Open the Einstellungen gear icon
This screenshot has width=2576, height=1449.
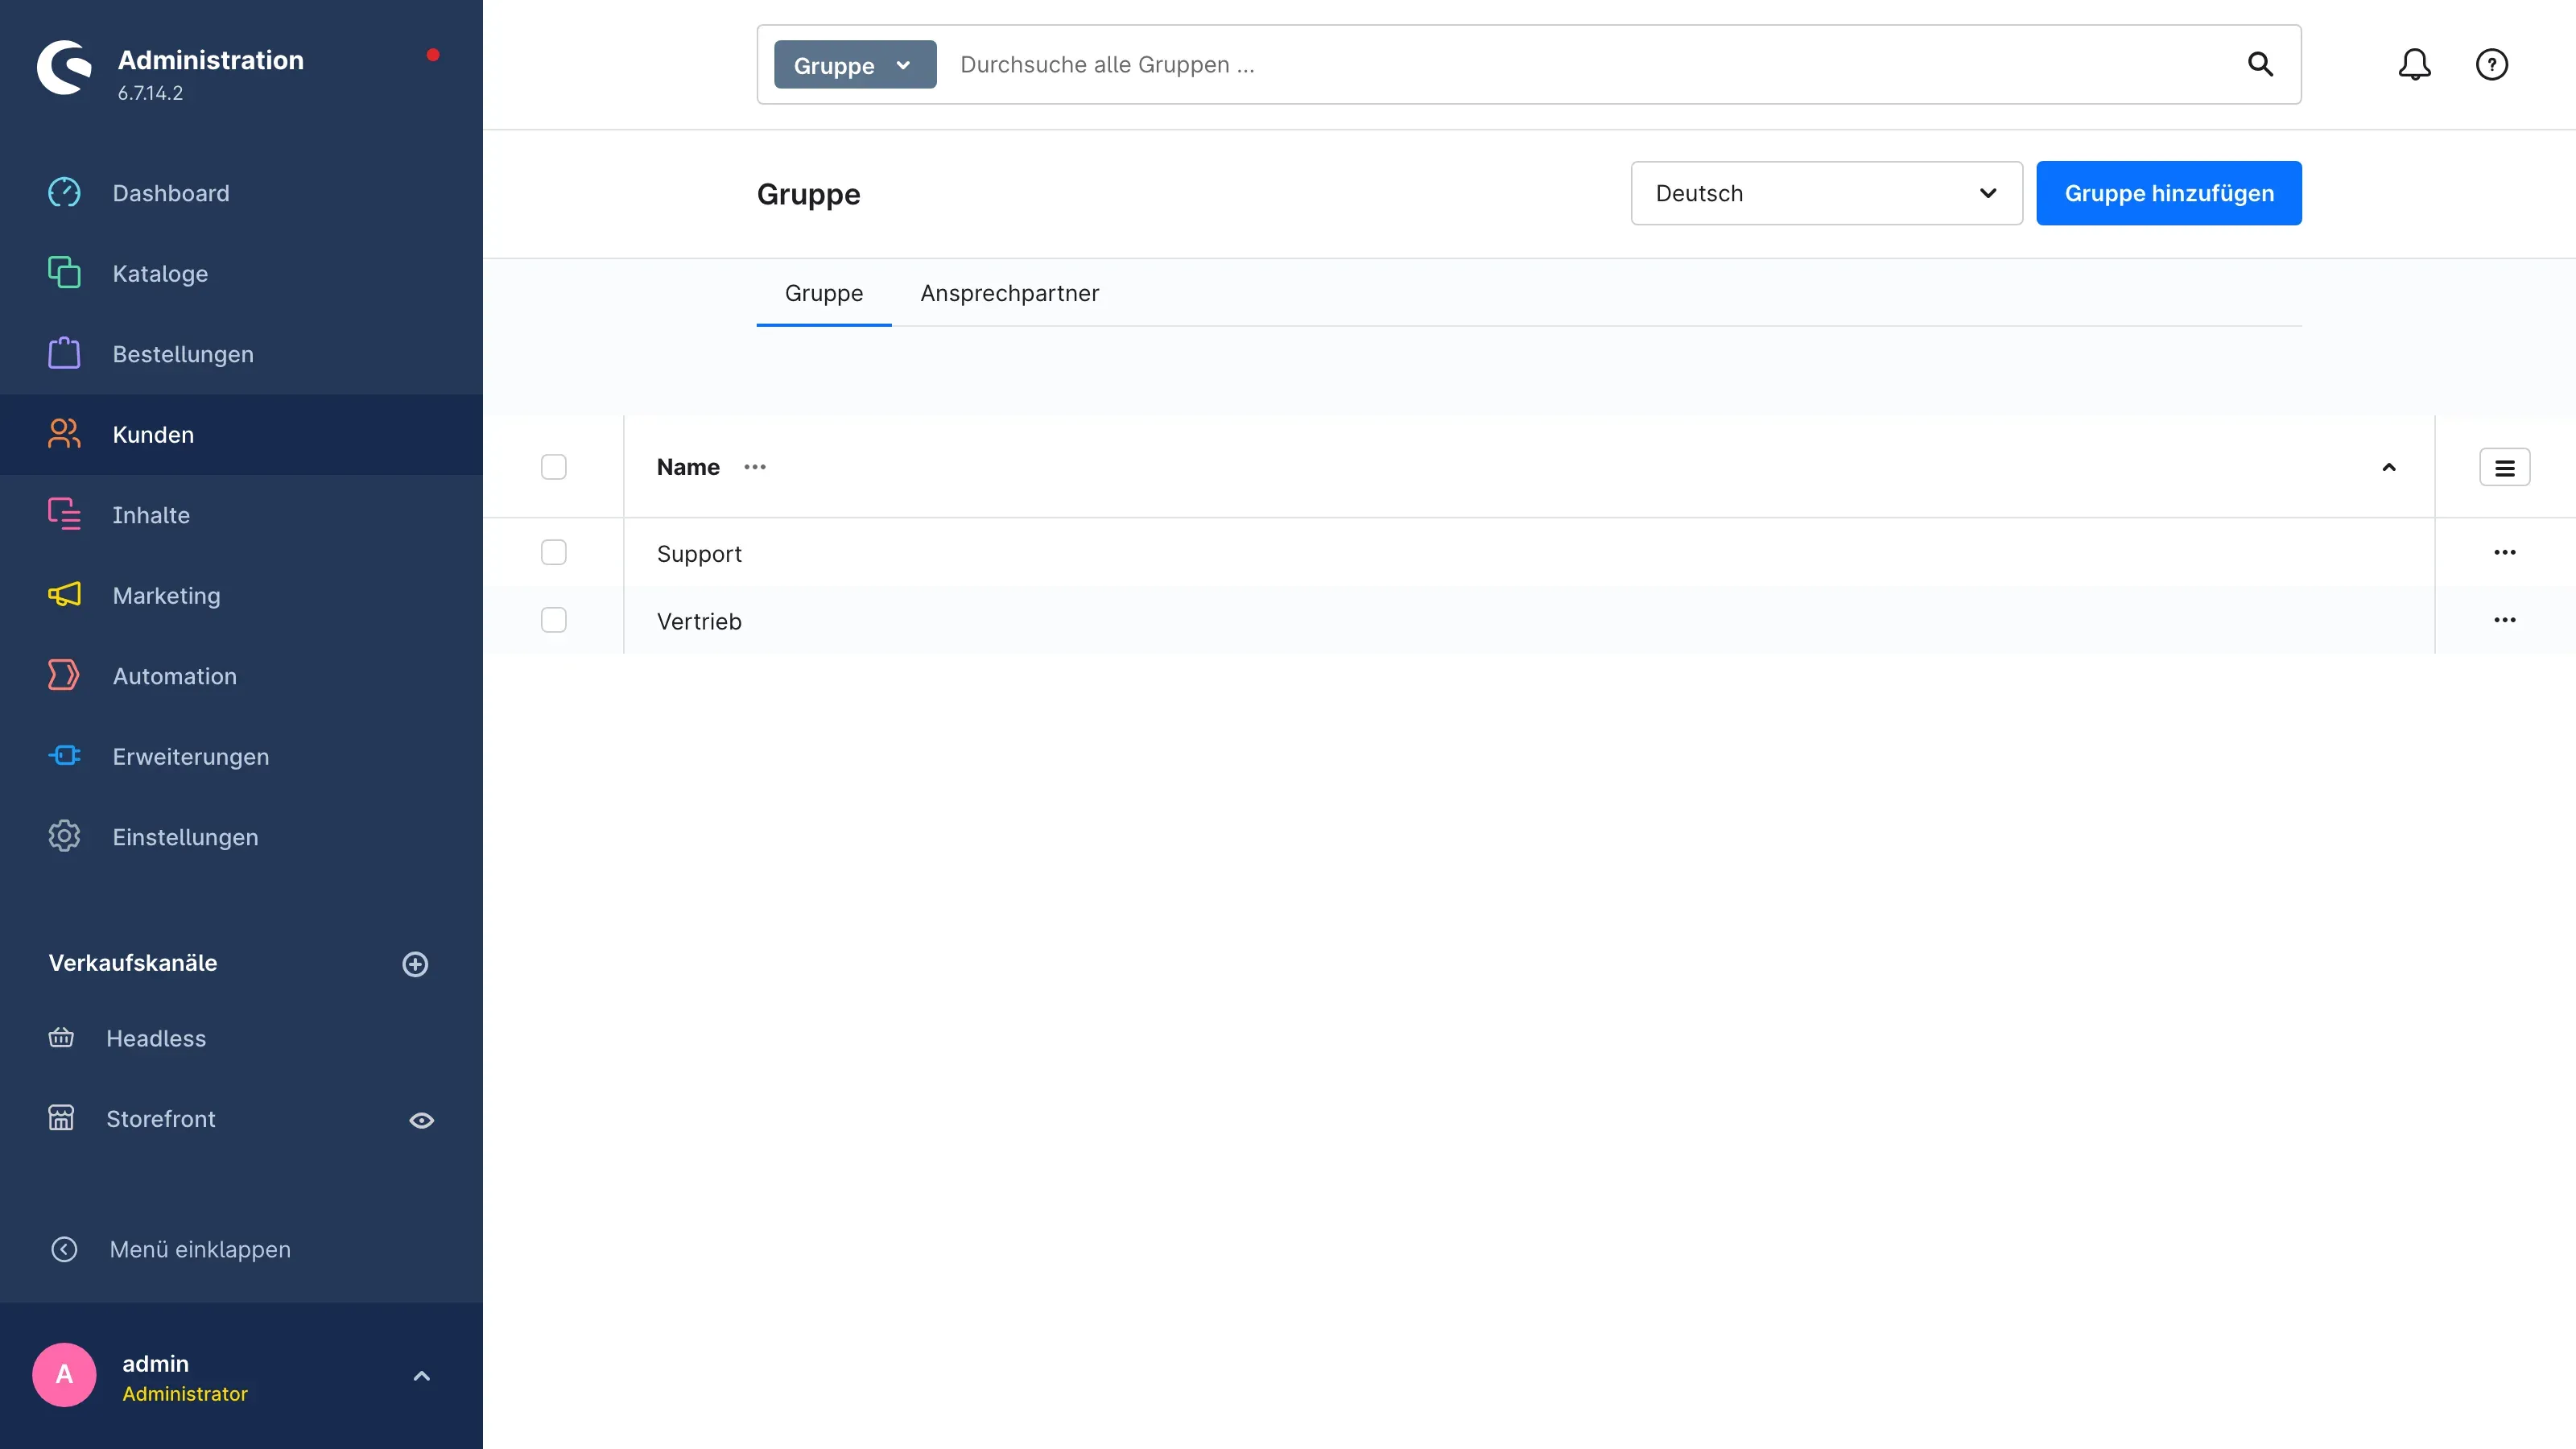64,836
